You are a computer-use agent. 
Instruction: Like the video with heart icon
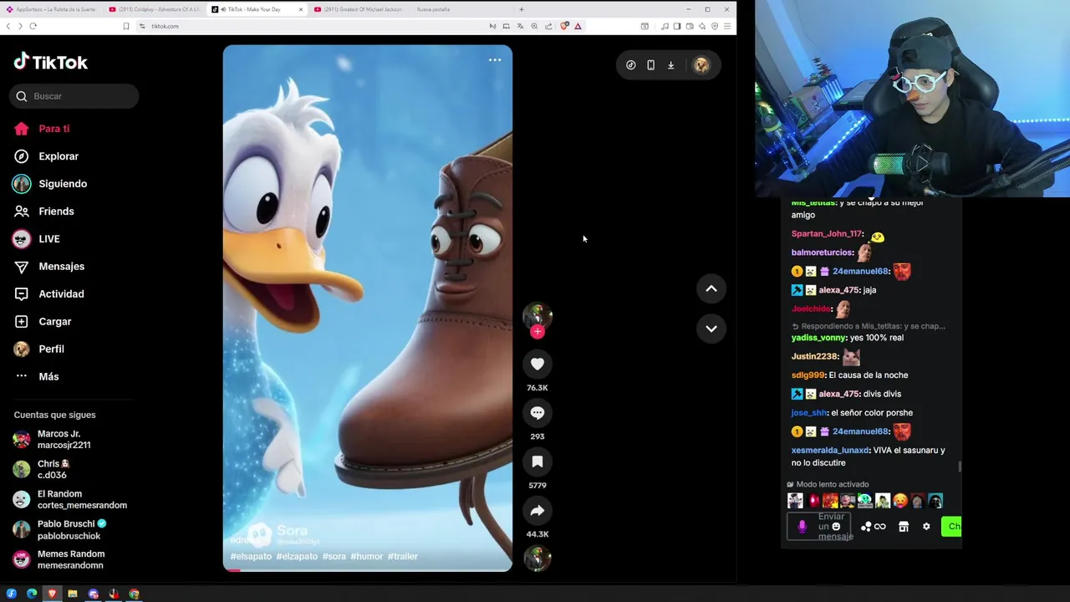pos(538,364)
